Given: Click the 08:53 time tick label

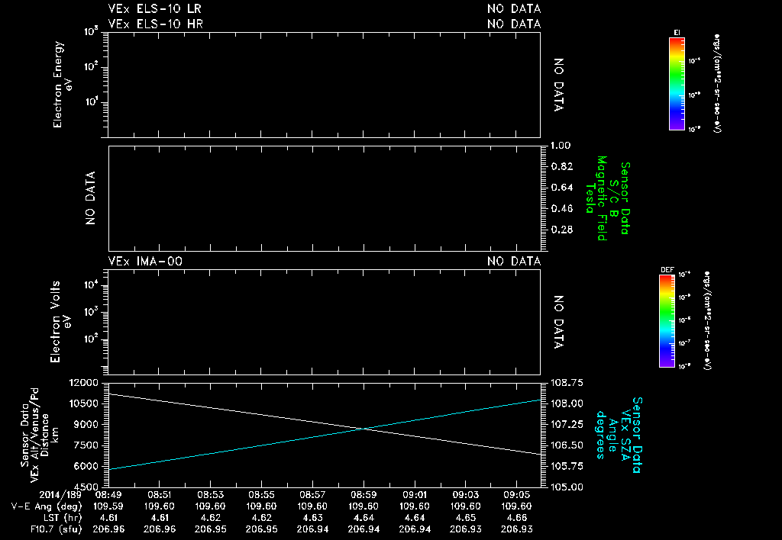Looking at the screenshot, I should [211, 495].
